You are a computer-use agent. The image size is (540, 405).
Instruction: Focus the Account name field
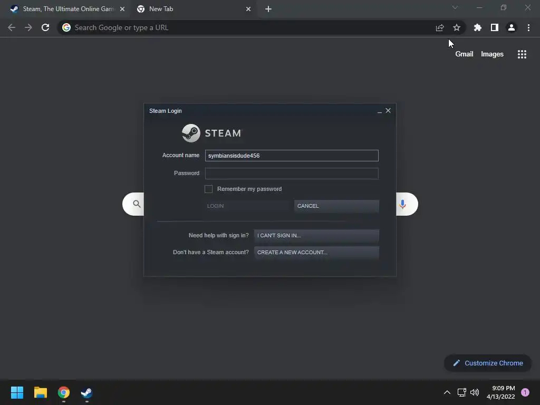pyautogui.click(x=292, y=156)
